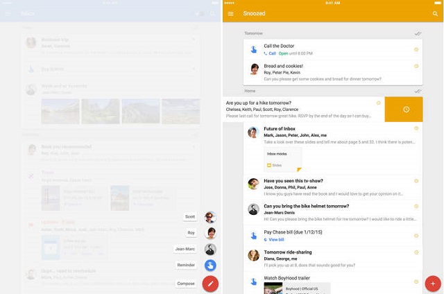Tap Scott's avatar in the speed dial
The height and width of the screenshot is (294, 444).
(210, 217)
